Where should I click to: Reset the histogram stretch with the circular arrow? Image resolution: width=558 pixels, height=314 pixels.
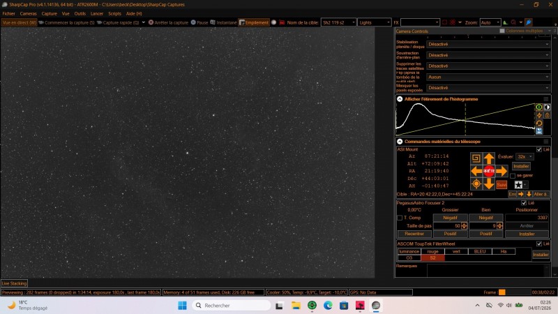(539, 124)
